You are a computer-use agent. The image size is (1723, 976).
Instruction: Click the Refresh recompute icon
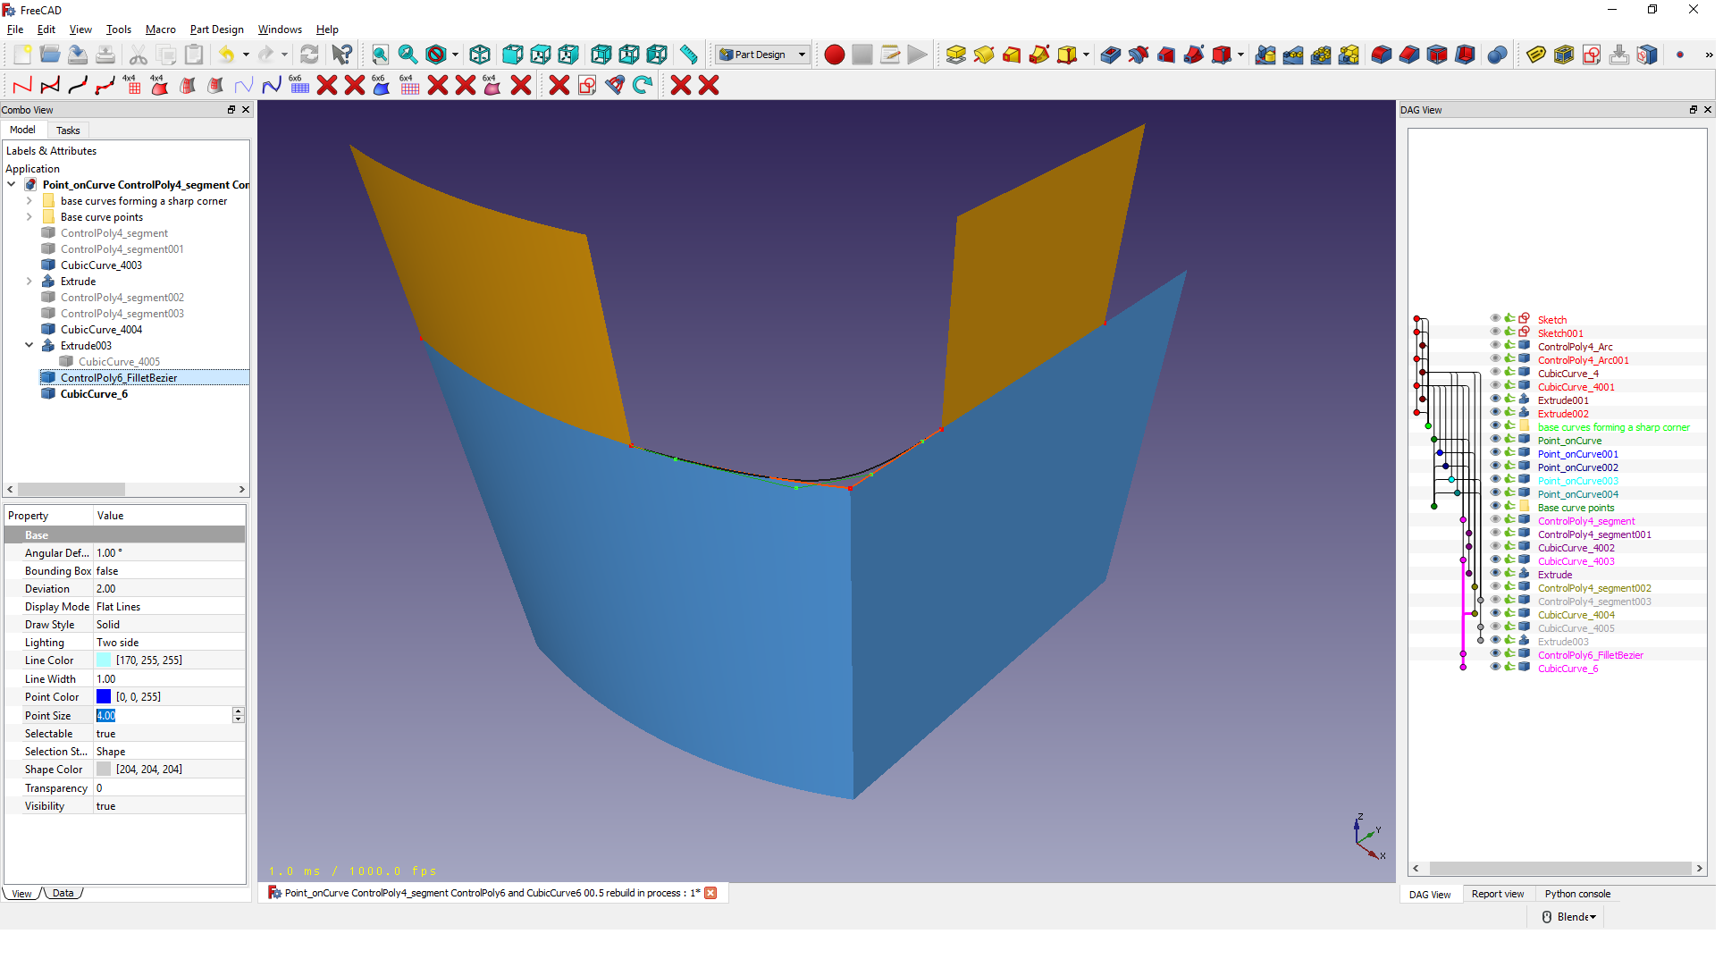309,55
